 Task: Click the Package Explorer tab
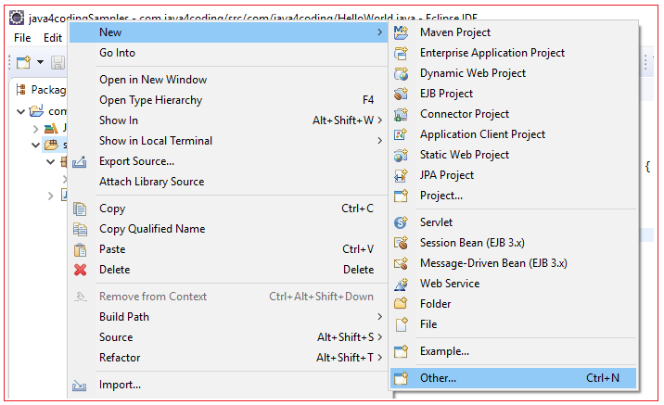[41, 90]
